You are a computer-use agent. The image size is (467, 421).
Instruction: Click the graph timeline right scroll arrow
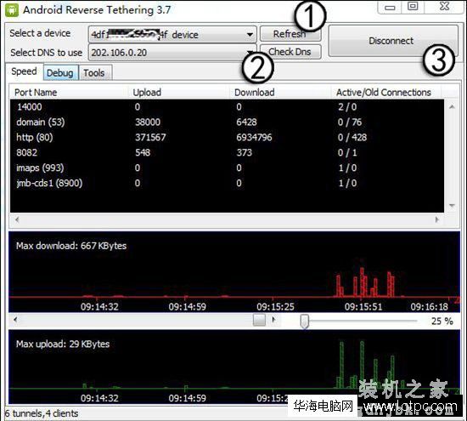click(x=273, y=320)
